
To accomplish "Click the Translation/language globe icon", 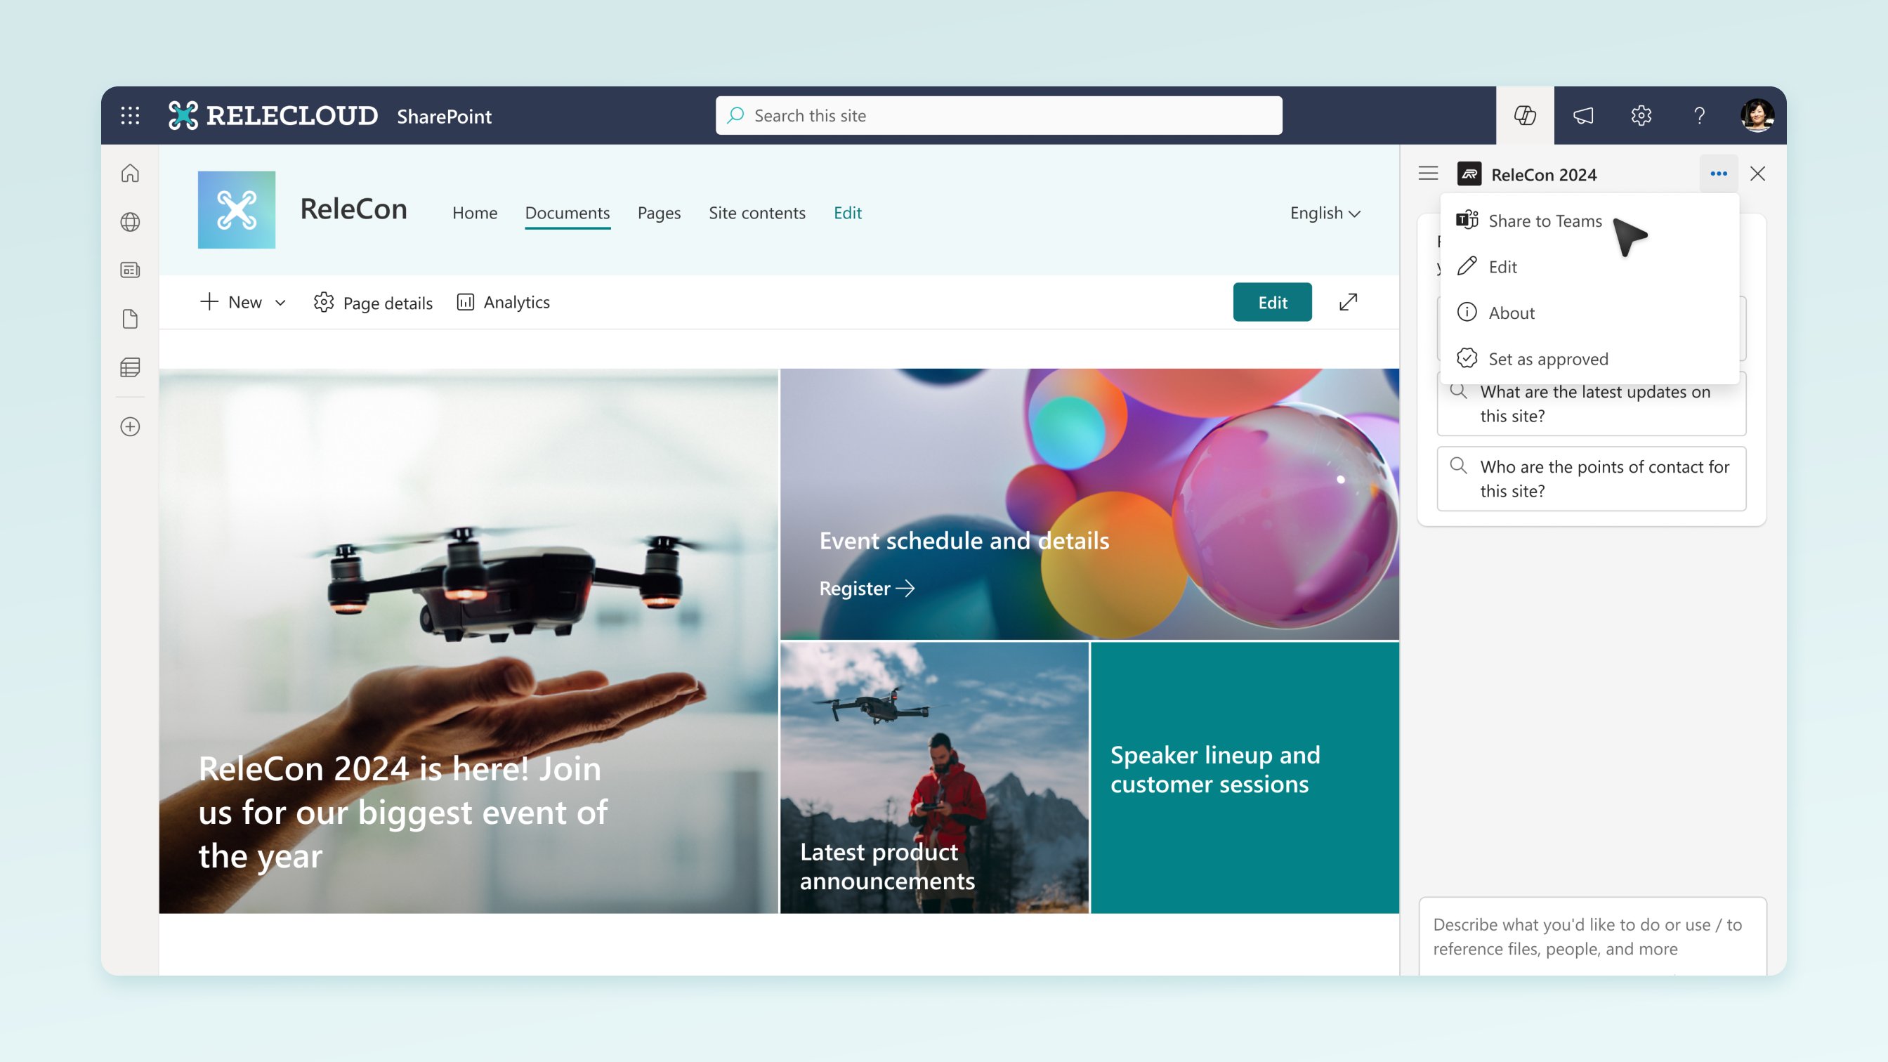I will (x=130, y=222).
